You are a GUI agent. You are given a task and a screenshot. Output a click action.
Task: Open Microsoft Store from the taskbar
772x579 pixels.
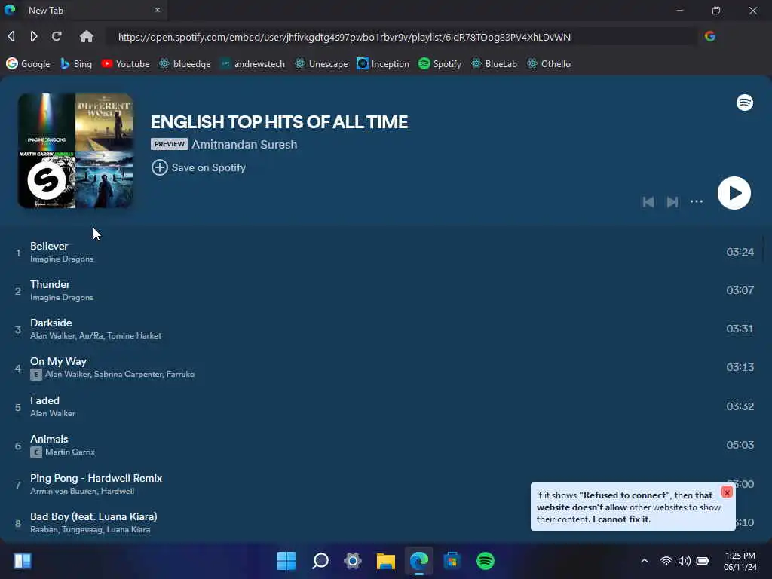452,561
